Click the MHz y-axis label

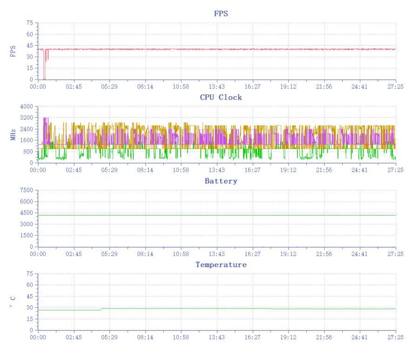click(x=13, y=135)
